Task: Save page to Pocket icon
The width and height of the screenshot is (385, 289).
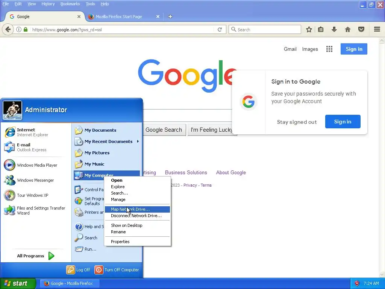Action: click(x=361, y=29)
